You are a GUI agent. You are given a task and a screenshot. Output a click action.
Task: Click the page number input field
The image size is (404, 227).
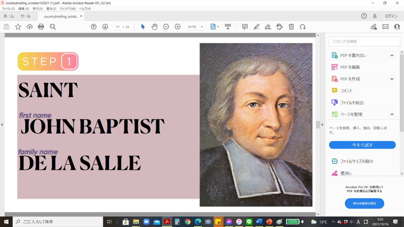point(117,27)
